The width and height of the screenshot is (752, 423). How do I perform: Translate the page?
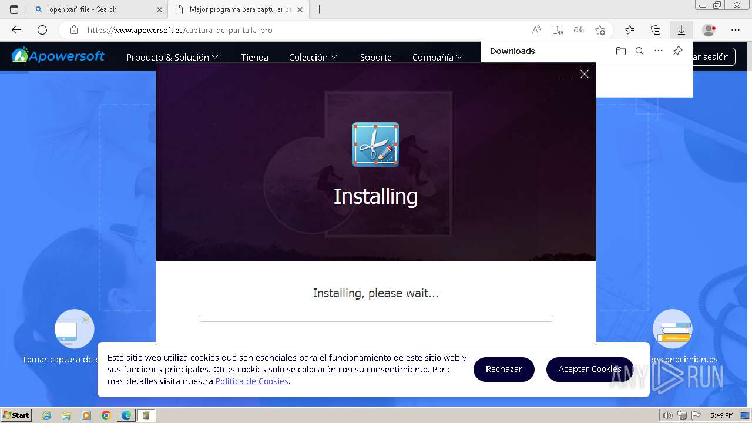(579, 30)
